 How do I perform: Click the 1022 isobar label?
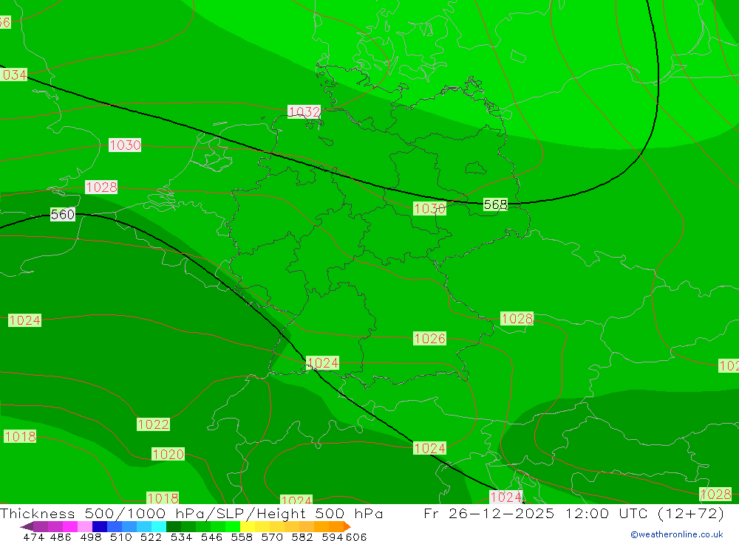(x=153, y=424)
